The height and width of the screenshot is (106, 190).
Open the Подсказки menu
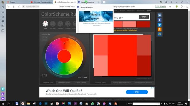pyautogui.click(x=131, y=11)
